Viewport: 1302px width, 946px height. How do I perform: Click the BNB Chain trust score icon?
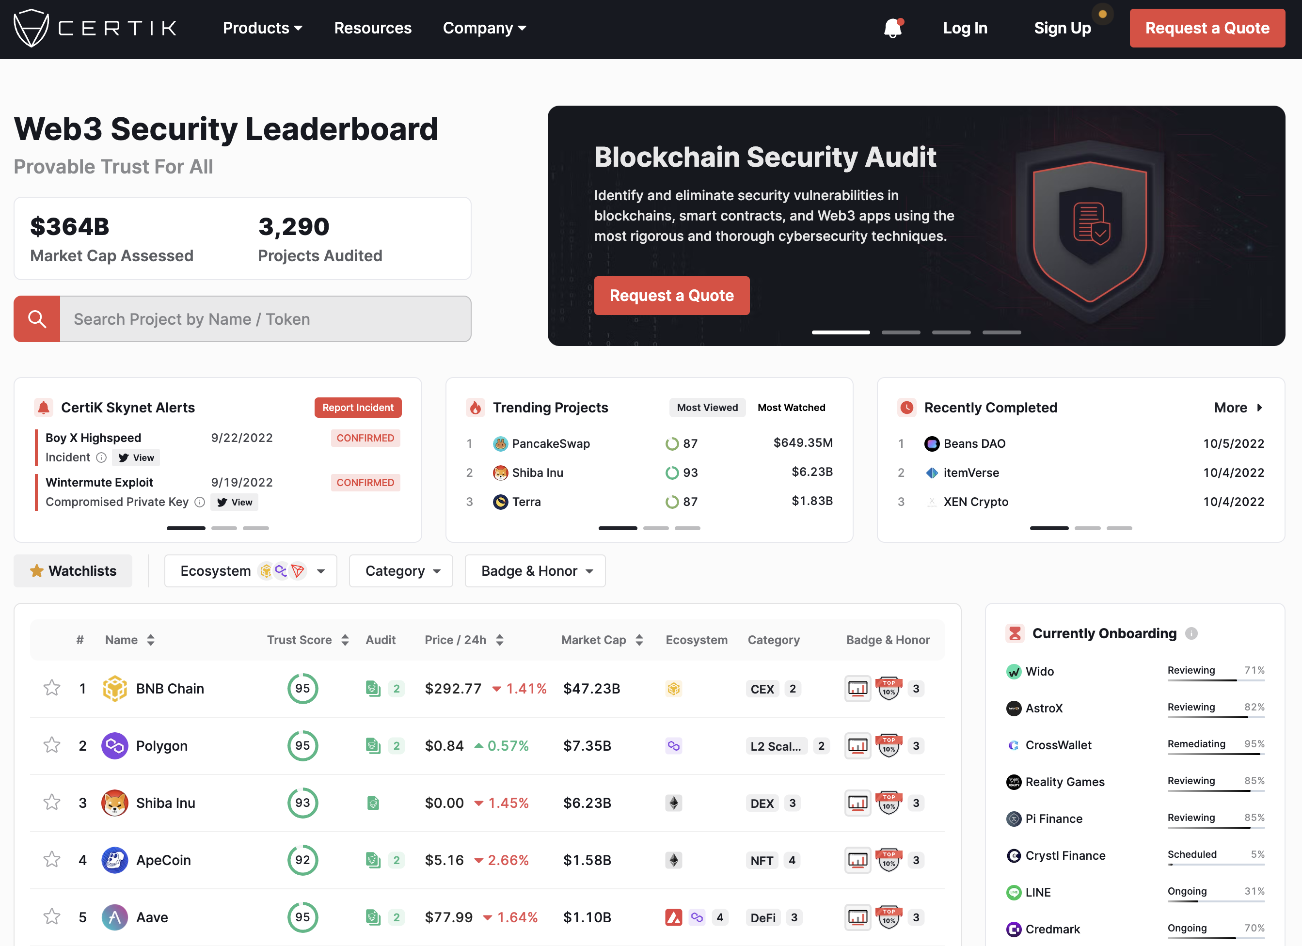click(x=300, y=688)
